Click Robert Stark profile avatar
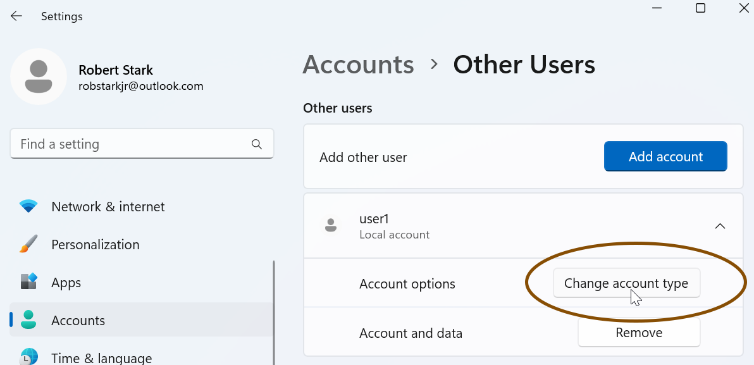 pyautogui.click(x=39, y=77)
